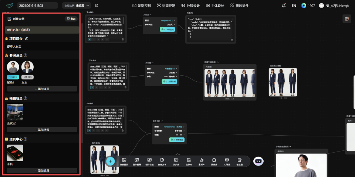Open the 创作音效 tool in bottom toolbar

click(x=149, y=161)
